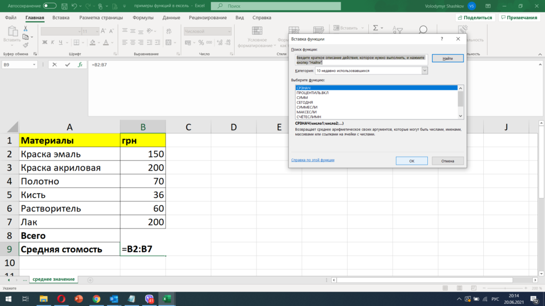Click the Поделиться button
Image resolution: width=545 pixels, height=306 pixels.
475,18
